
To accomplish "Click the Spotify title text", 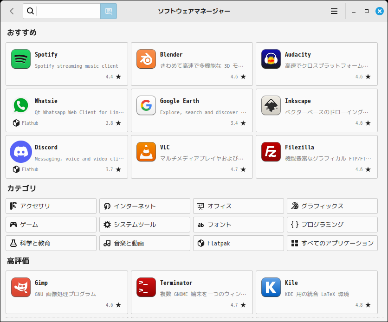I will click(x=46, y=54).
